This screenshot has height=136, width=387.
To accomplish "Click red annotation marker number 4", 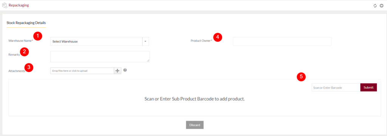I will 217,37.
